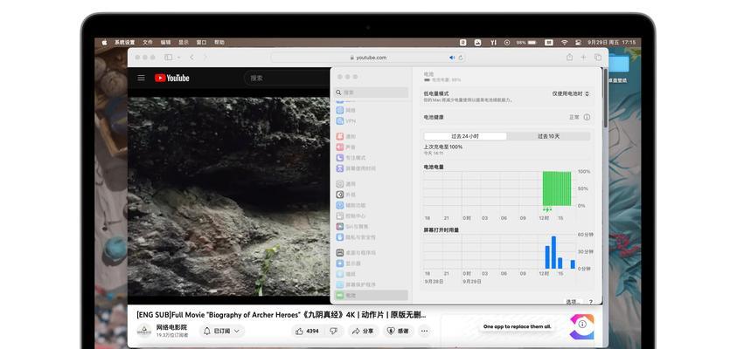Open the Safari share button

(569, 58)
